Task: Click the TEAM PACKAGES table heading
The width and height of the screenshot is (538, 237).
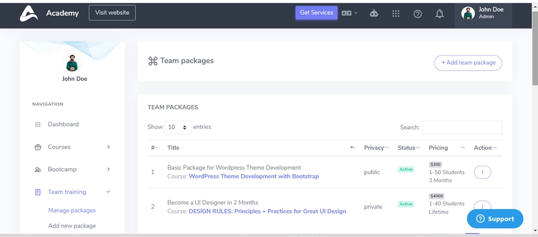Action: point(173,107)
